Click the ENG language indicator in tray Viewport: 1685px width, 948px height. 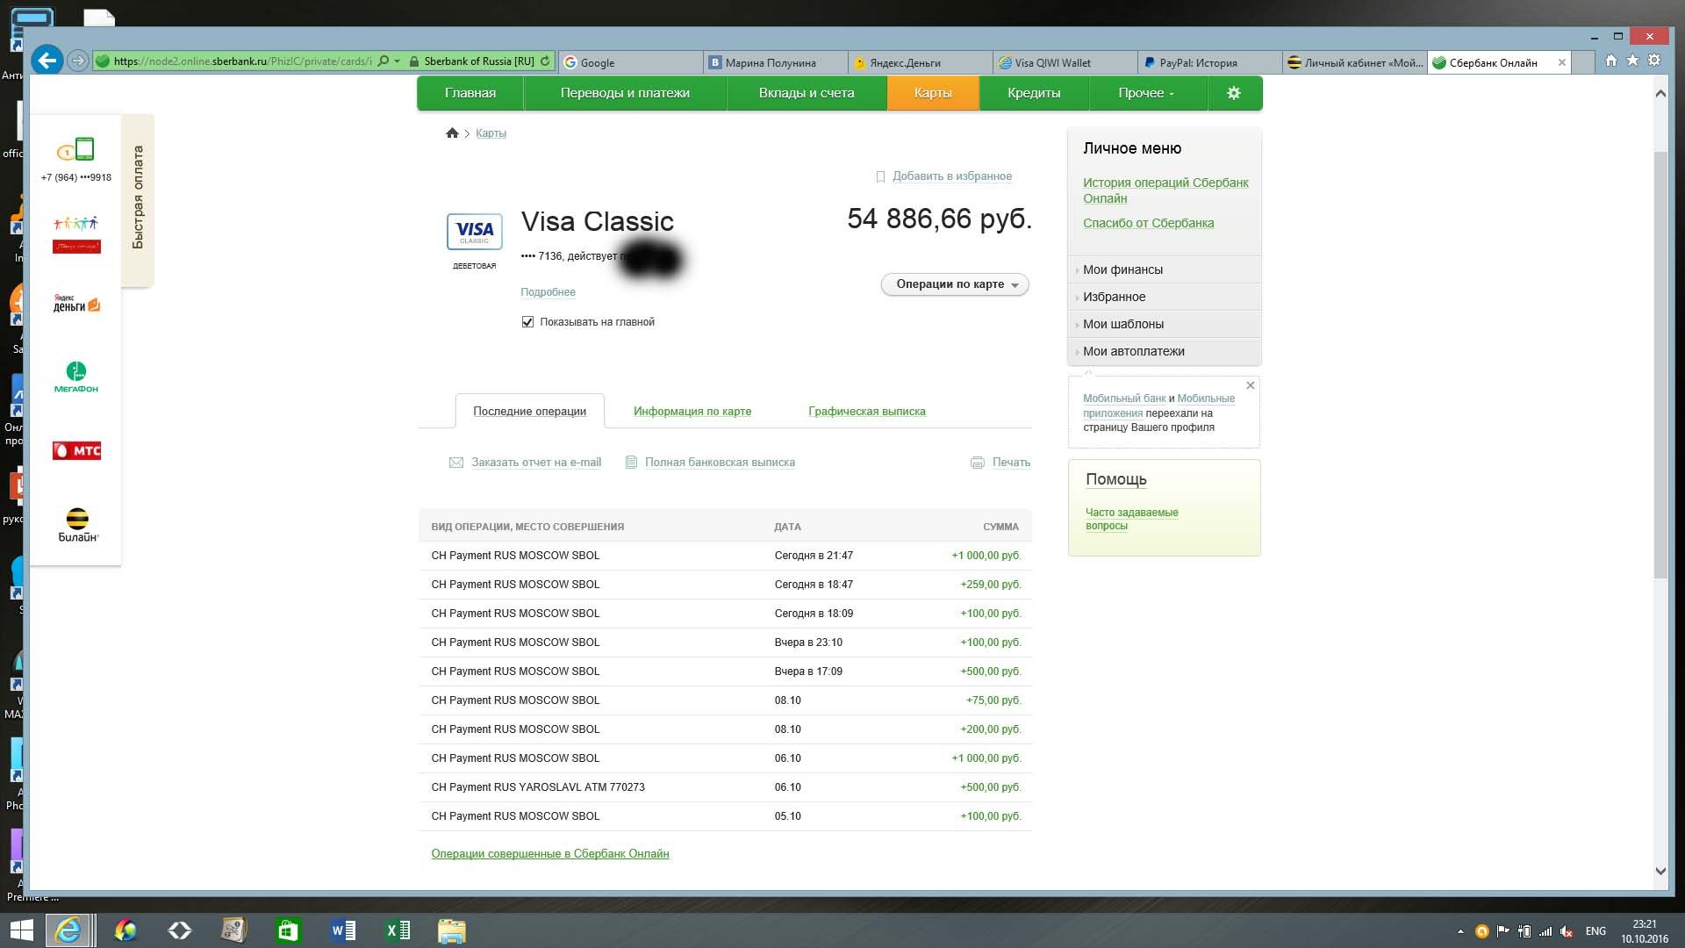(1595, 931)
